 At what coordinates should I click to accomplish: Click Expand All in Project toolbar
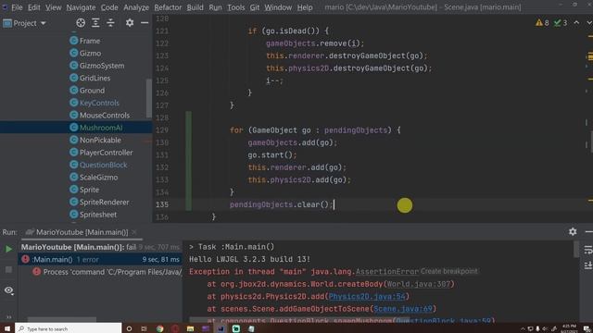(x=95, y=23)
